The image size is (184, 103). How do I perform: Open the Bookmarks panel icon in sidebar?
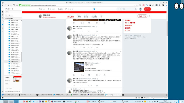(3, 9)
